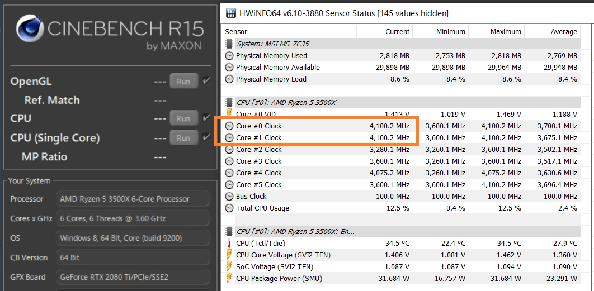Image resolution: width=594 pixels, height=291 pixels.
Task: Toggle the CPU (Single Core) test checkbox
Action: tap(206, 137)
